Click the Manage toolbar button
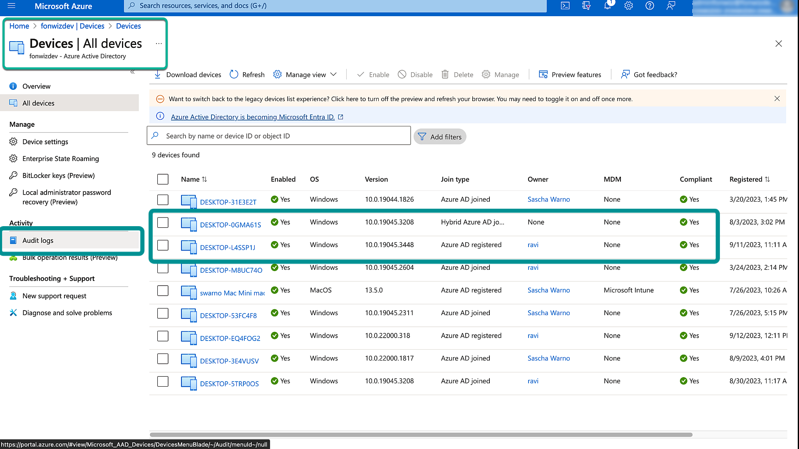Image resolution: width=799 pixels, height=449 pixels. [500, 75]
